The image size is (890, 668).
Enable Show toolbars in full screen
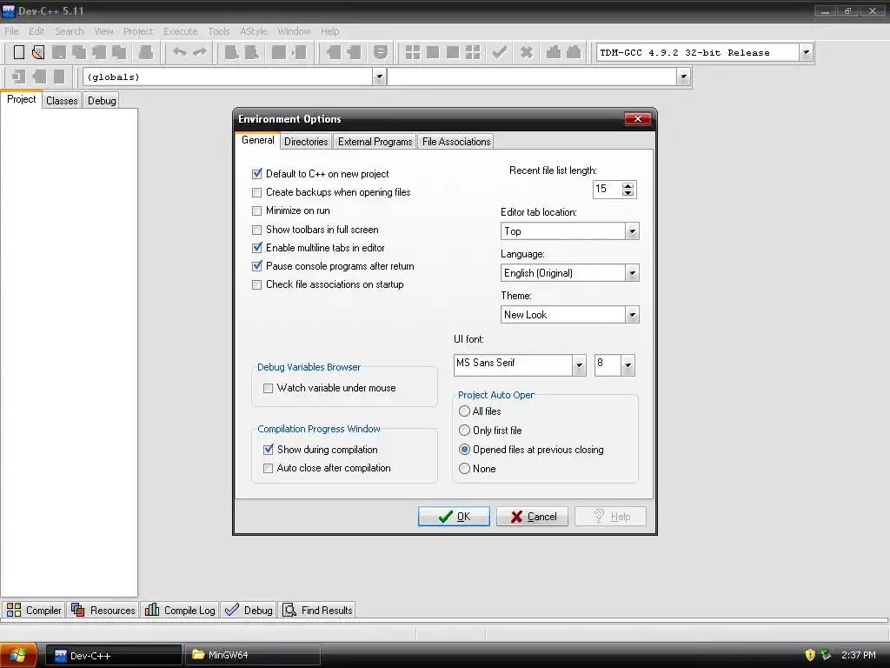257,230
